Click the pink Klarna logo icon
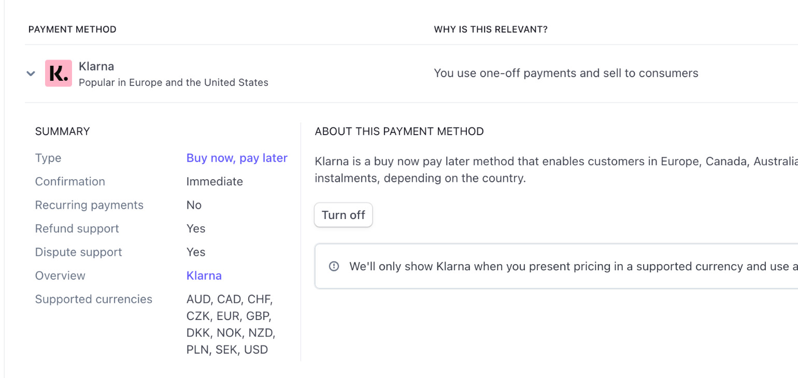The width and height of the screenshot is (798, 378). click(x=59, y=74)
